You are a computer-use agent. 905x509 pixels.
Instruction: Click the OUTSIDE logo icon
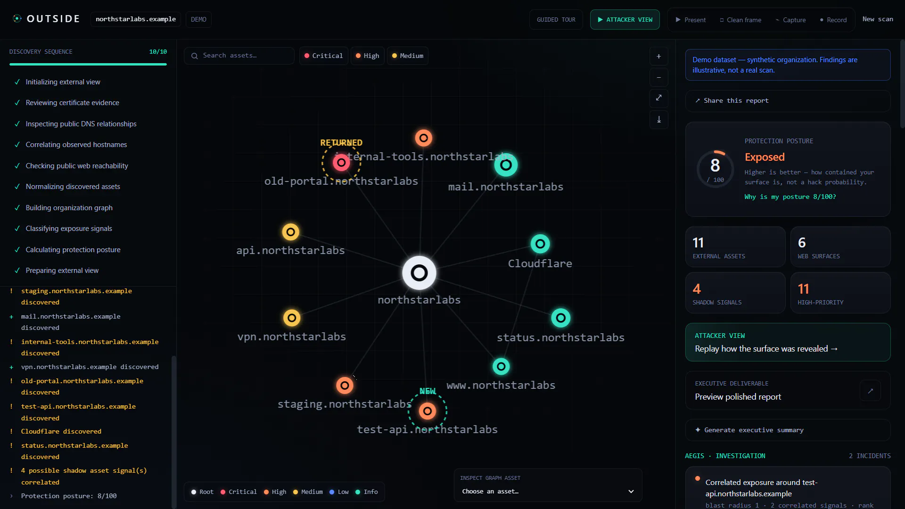click(17, 19)
